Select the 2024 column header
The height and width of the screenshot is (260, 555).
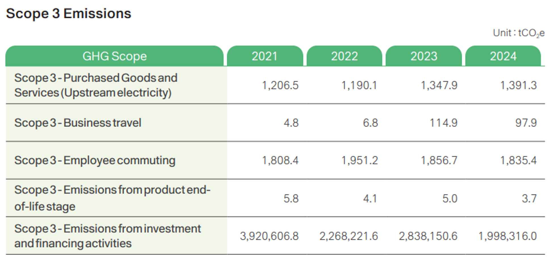click(503, 56)
